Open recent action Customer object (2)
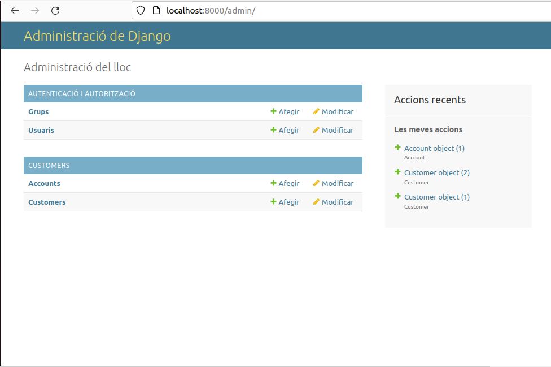The image size is (551, 367). pos(437,173)
